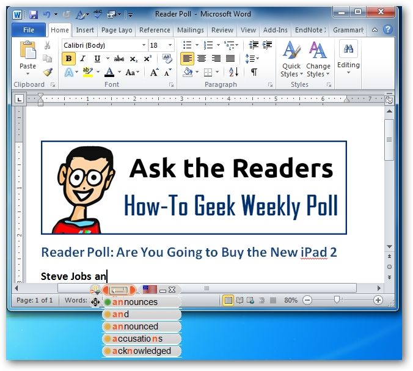413x371 pixels.
Task: Open Change Styles menu
Action: pos(318,59)
